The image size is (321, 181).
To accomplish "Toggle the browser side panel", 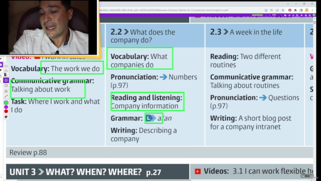I will pos(301,10).
